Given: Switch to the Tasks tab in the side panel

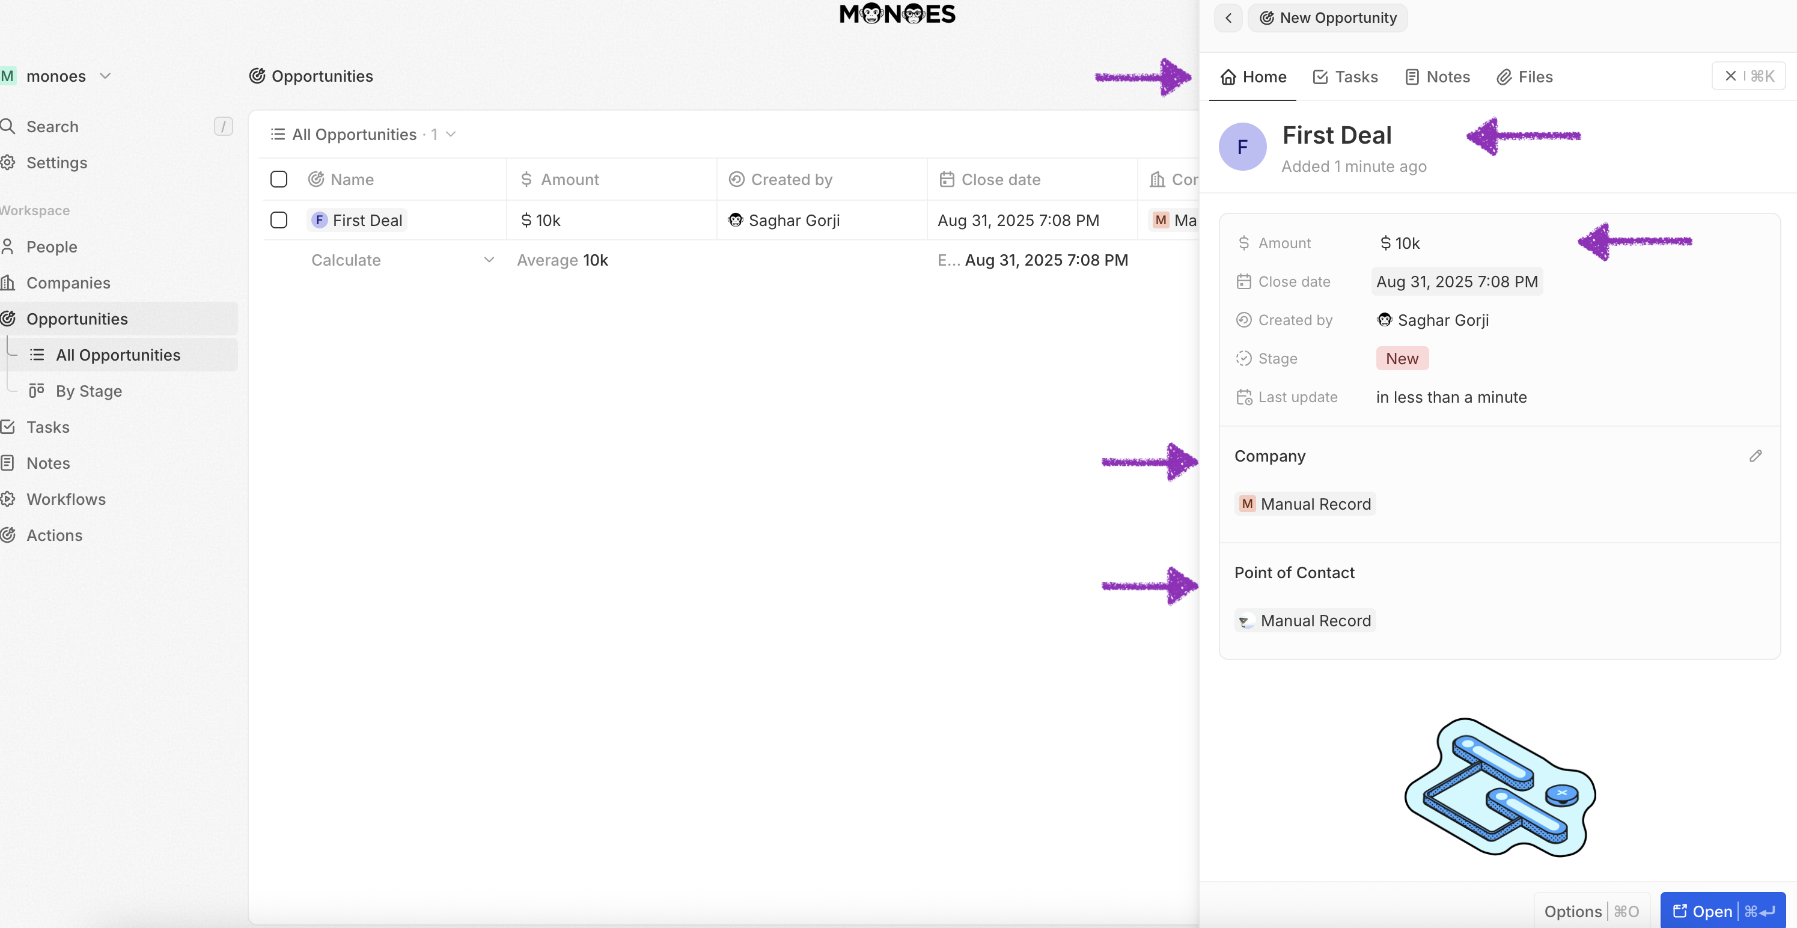Looking at the screenshot, I should click(1344, 77).
